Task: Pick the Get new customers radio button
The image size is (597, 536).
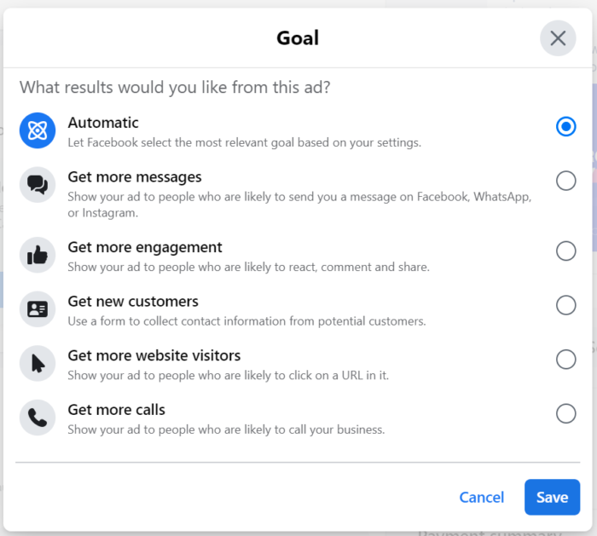Action: click(565, 305)
